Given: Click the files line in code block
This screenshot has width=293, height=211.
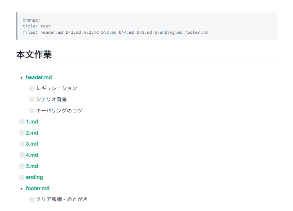Looking at the screenshot, I should click(x=115, y=32).
